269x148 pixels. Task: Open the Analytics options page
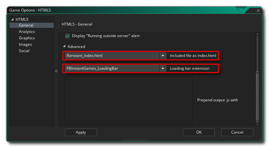pos(27,32)
